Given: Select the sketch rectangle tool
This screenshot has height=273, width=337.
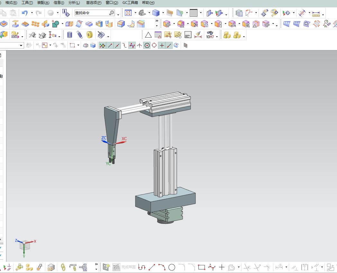Looking at the screenshot, I should 202,268.
